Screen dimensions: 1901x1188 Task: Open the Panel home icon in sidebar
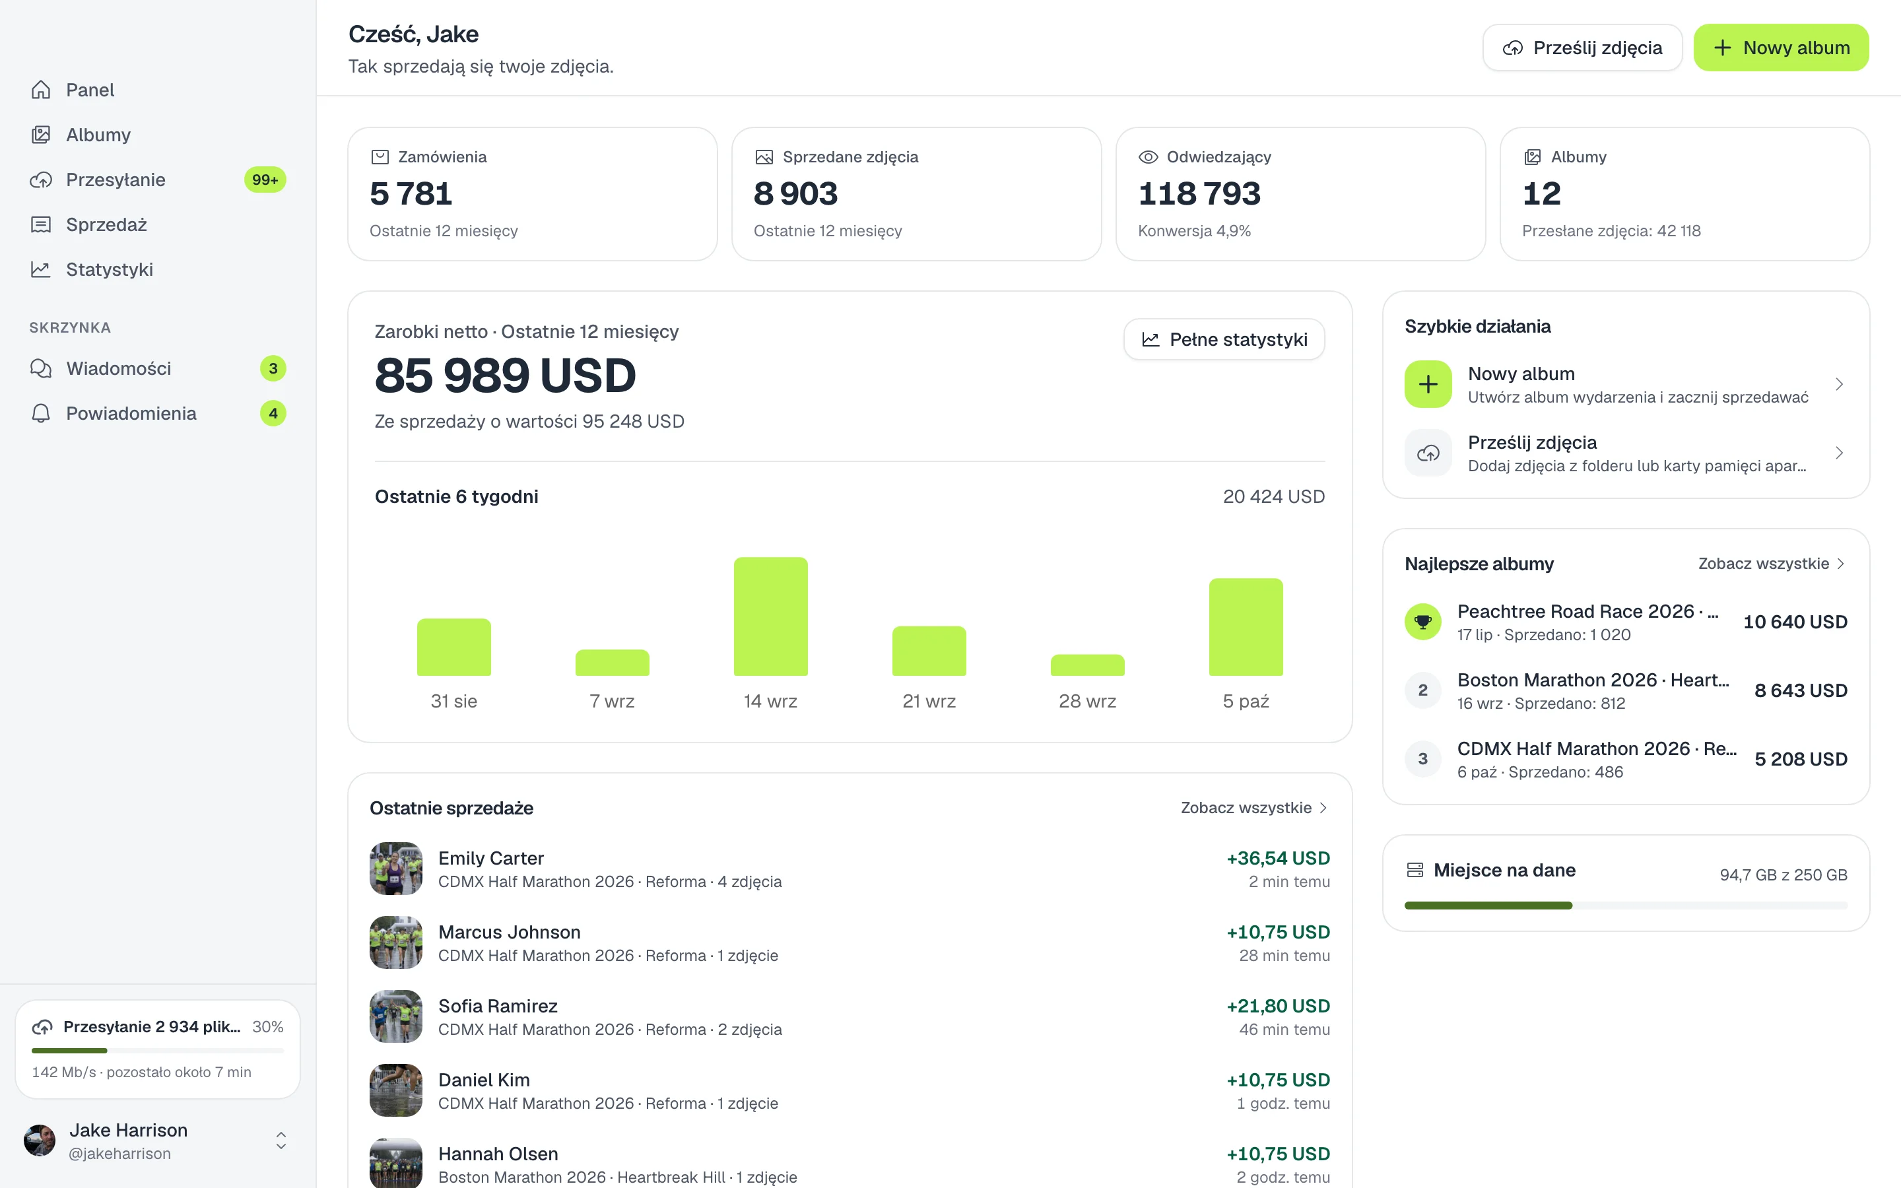click(41, 90)
